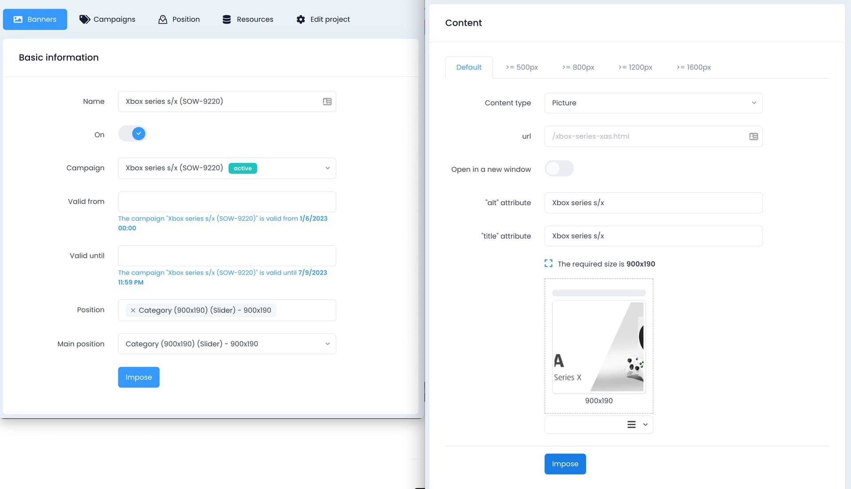This screenshot has width=851, height=489.
Task: Open Edit project settings
Action: [323, 19]
